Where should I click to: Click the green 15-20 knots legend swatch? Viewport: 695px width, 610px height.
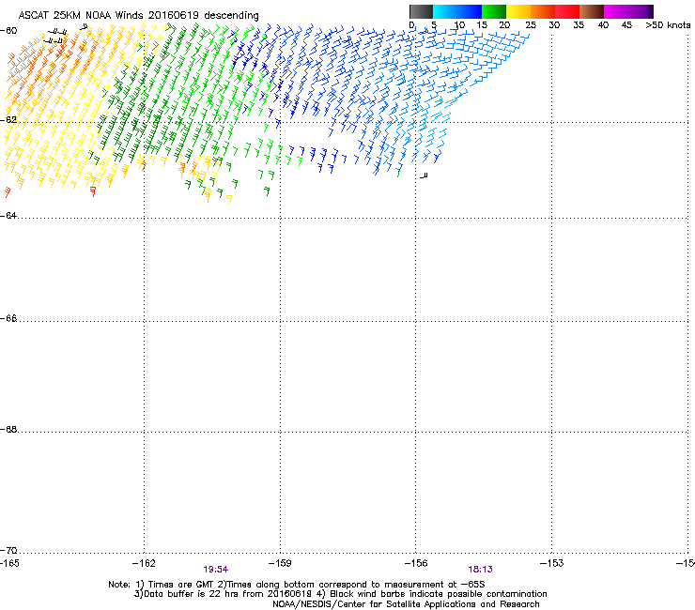click(x=494, y=11)
